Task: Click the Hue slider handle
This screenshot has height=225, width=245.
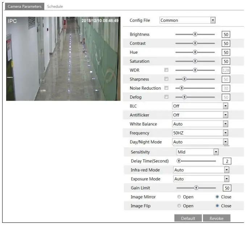Action: point(195,52)
